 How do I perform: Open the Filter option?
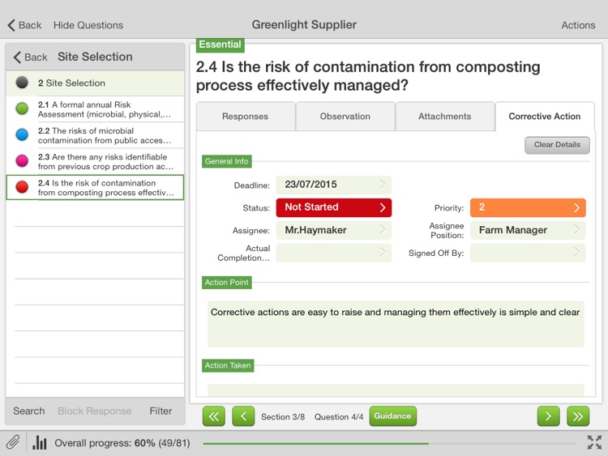pyautogui.click(x=161, y=411)
